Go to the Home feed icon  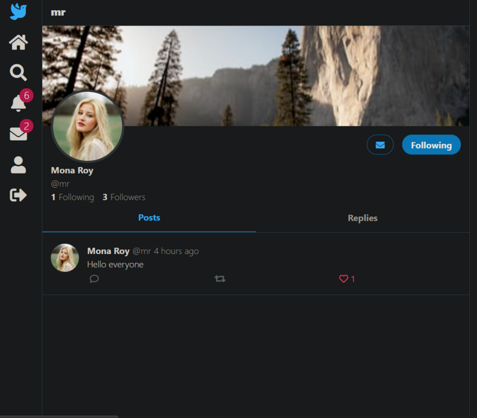pos(18,42)
